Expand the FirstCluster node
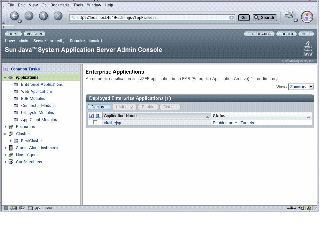Screen dimensions: 325x226 tap(11, 141)
